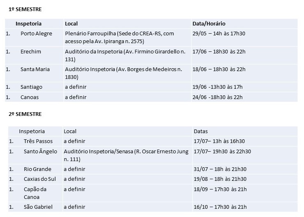
Task: Click the 29/05 – 14h às 17h30 date
Action: pyautogui.click(x=219, y=34)
